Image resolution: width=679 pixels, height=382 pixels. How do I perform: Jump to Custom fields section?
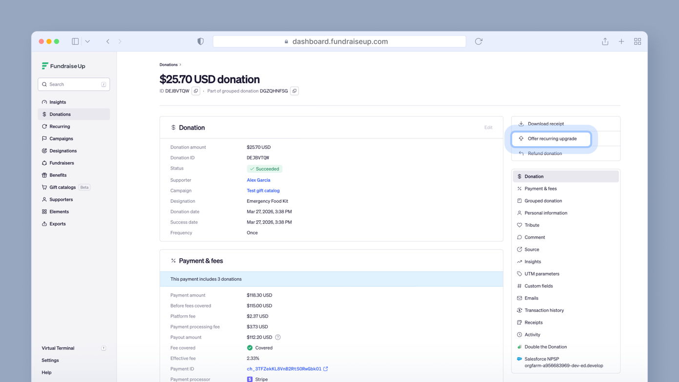click(566, 286)
